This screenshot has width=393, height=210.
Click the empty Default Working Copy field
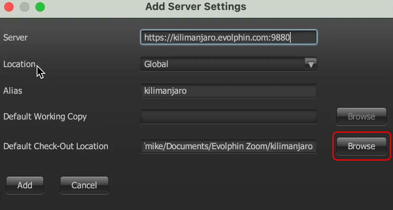229,116
